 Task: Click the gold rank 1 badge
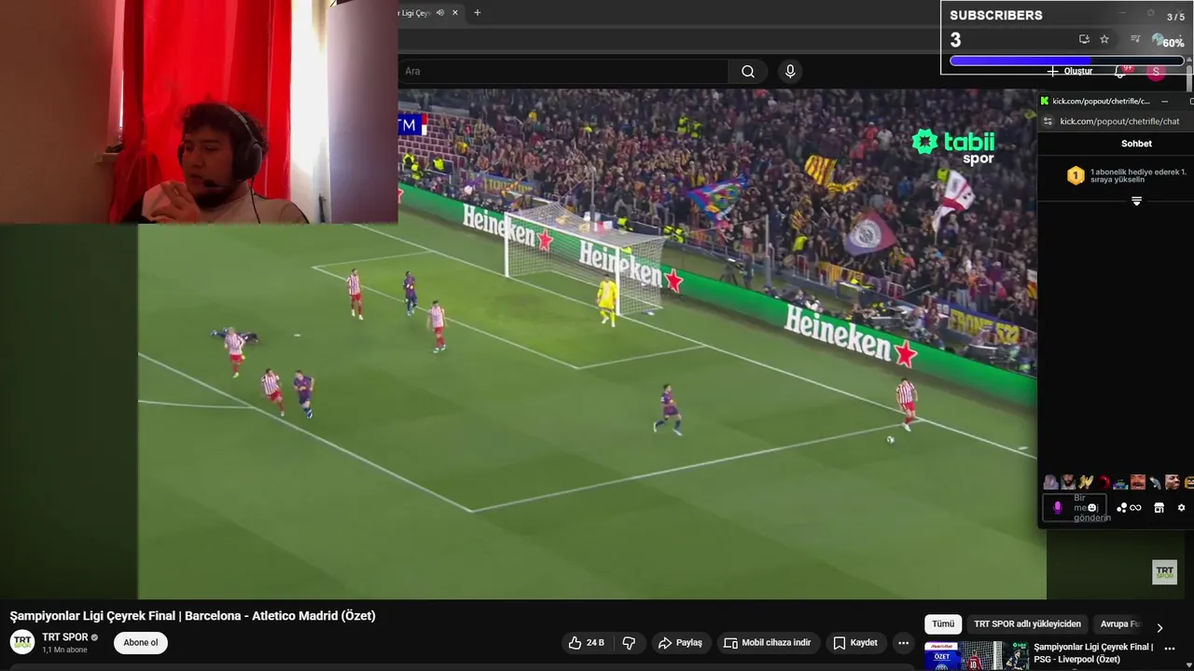[x=1076, y=175]
